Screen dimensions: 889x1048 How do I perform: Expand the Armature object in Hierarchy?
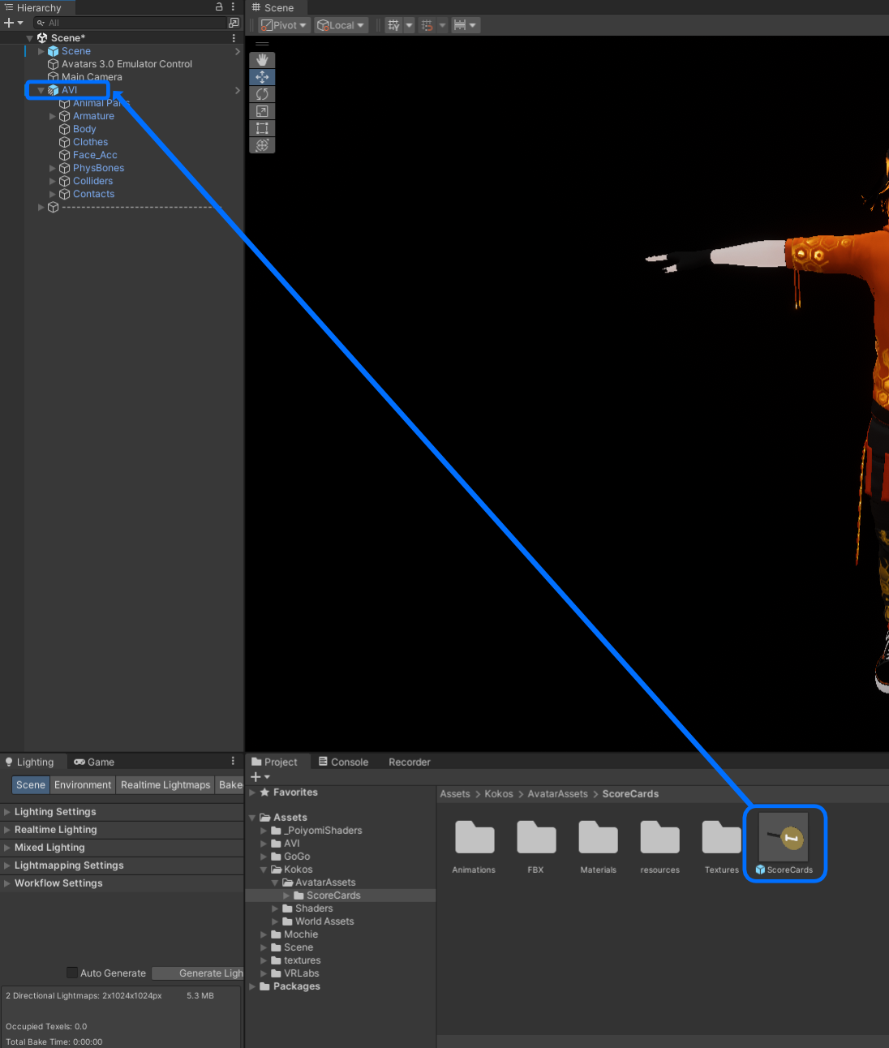pyautogui.click(x=53, y=116)
